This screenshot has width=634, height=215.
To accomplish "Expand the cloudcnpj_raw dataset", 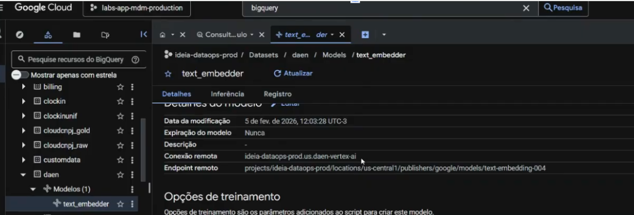I will click(23, 145).
